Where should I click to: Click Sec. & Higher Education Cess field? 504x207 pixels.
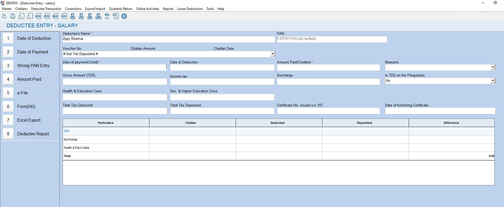tap(222, 97)
